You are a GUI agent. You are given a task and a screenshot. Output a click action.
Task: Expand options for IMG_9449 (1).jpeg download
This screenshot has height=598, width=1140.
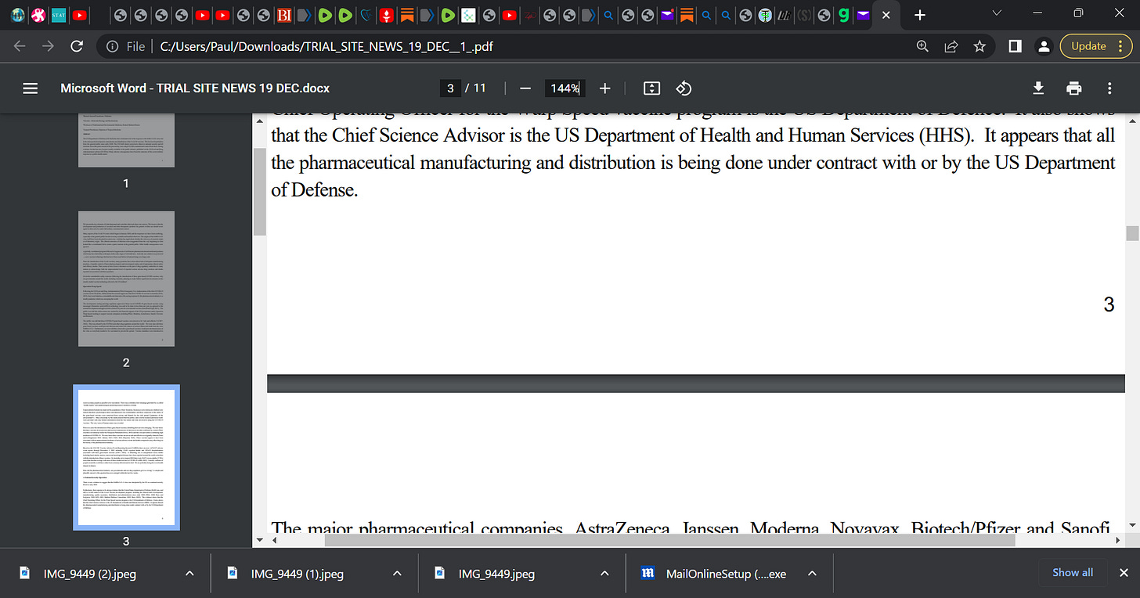(x=397, y=573)
